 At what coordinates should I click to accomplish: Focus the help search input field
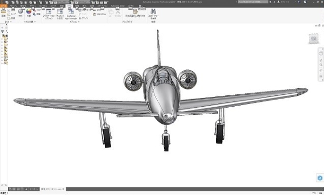tap(253, 2)
